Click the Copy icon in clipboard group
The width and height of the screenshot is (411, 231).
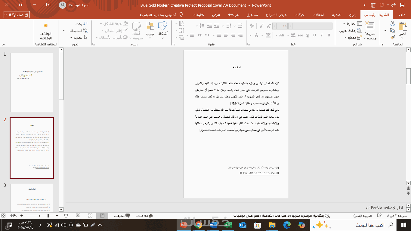(392, 30)
